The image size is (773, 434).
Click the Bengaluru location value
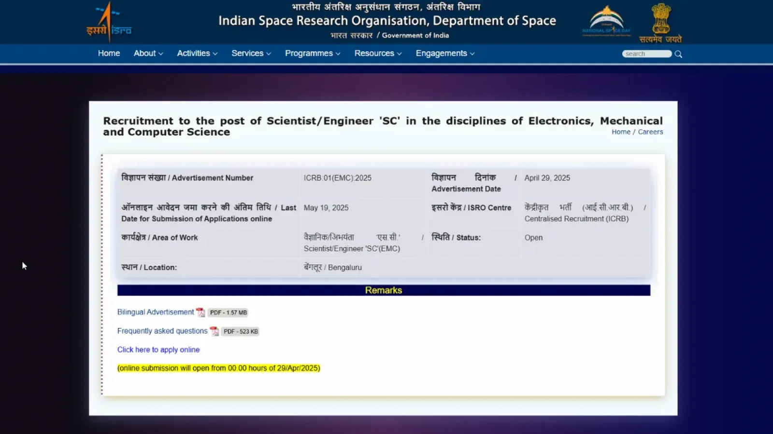pyautogui.click(x=333, y=268)
